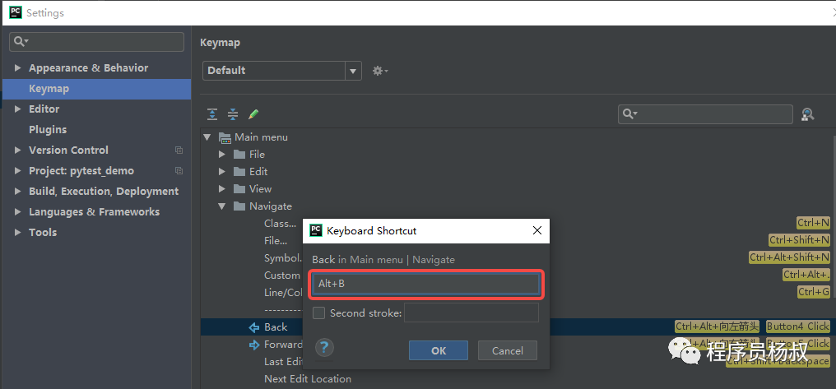Open the keymap gear settings icon
Screen dimensions: 836x389
coord(379,71)
